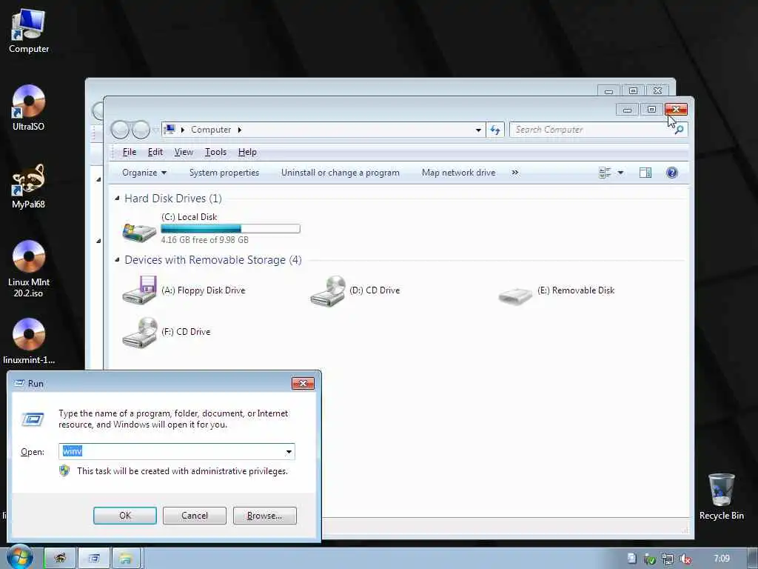The image size is (758, 569).
Task: Expand the address bar history dropdown
Action: coord(478,130)
